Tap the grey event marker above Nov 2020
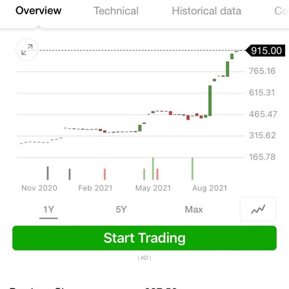 click(x=48, y=173)
